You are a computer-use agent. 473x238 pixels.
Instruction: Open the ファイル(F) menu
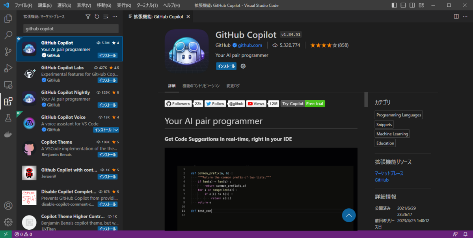pos(23,5)
